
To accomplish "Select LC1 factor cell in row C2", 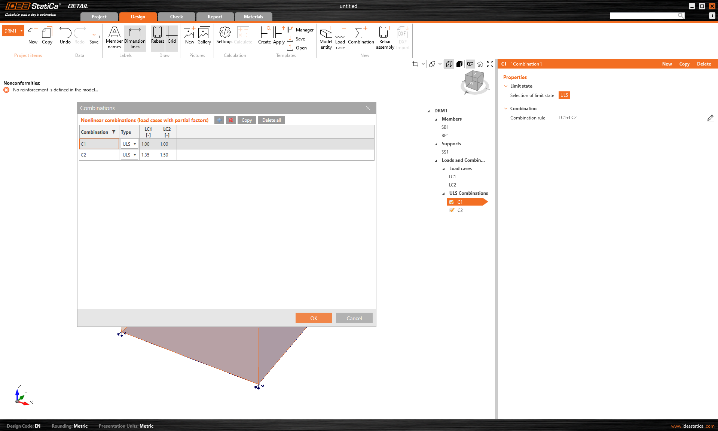I will tap(149, 155).
